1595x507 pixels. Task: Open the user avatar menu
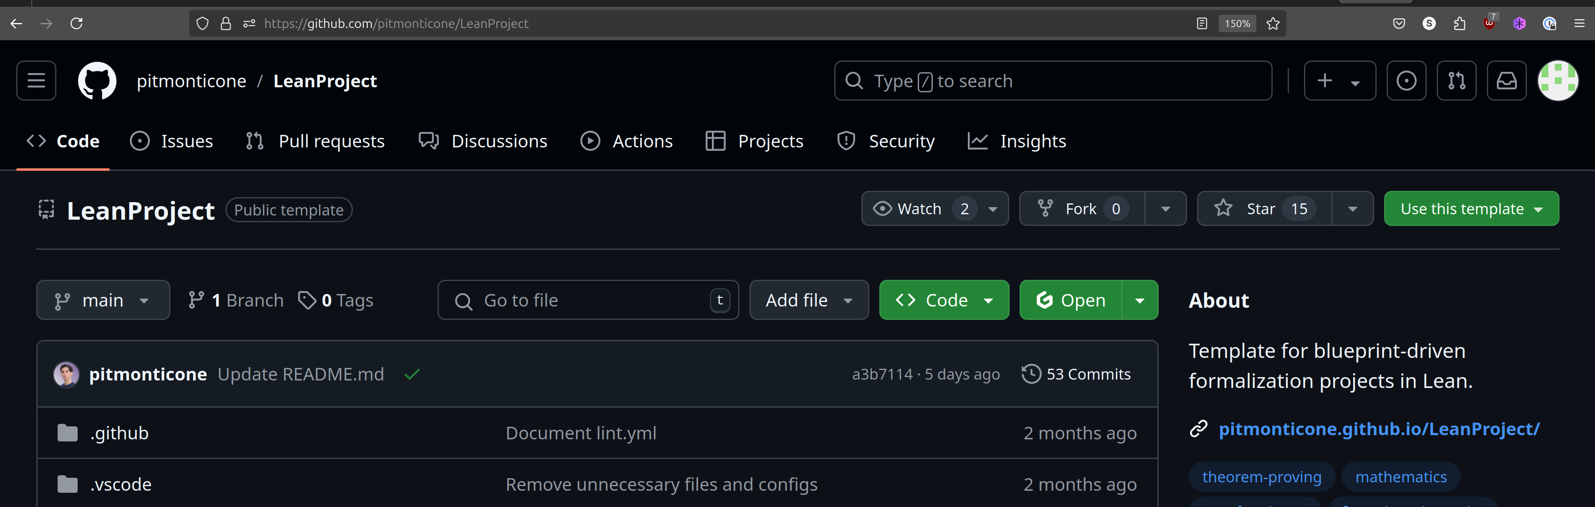coord(1558,81)
